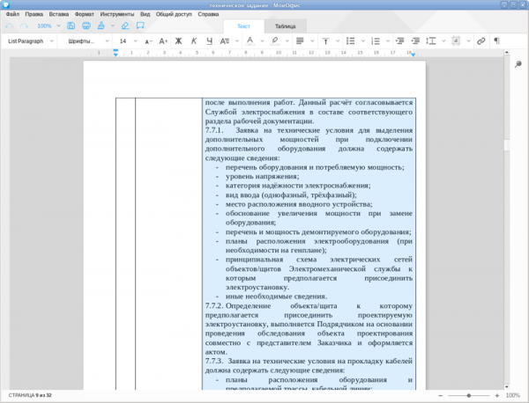
Task: Open the search magnifier on right side
Action: [x=518, y=62]
